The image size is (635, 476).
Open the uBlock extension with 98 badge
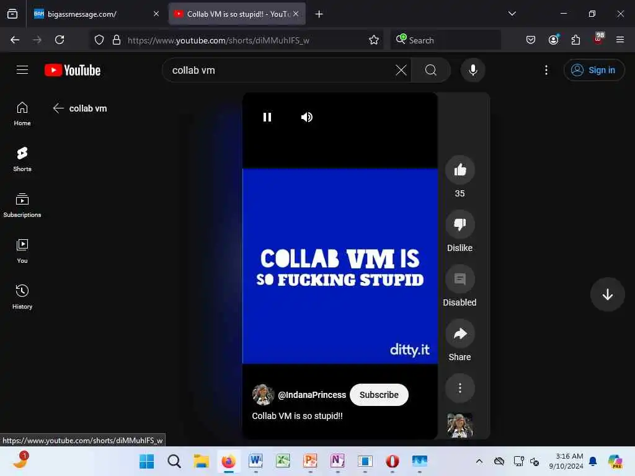click(598, 39)
